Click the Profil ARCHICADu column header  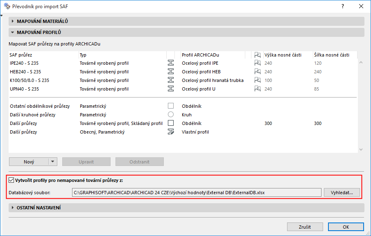pos(213,55)
